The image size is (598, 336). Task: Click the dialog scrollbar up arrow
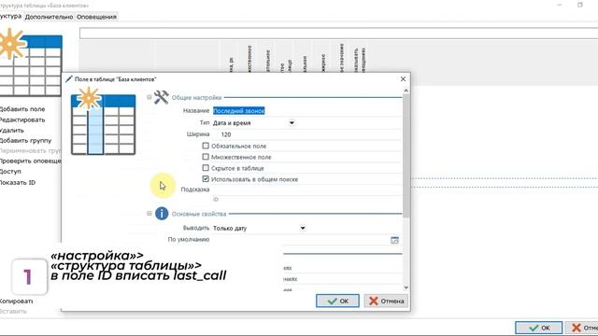(406, 91)
